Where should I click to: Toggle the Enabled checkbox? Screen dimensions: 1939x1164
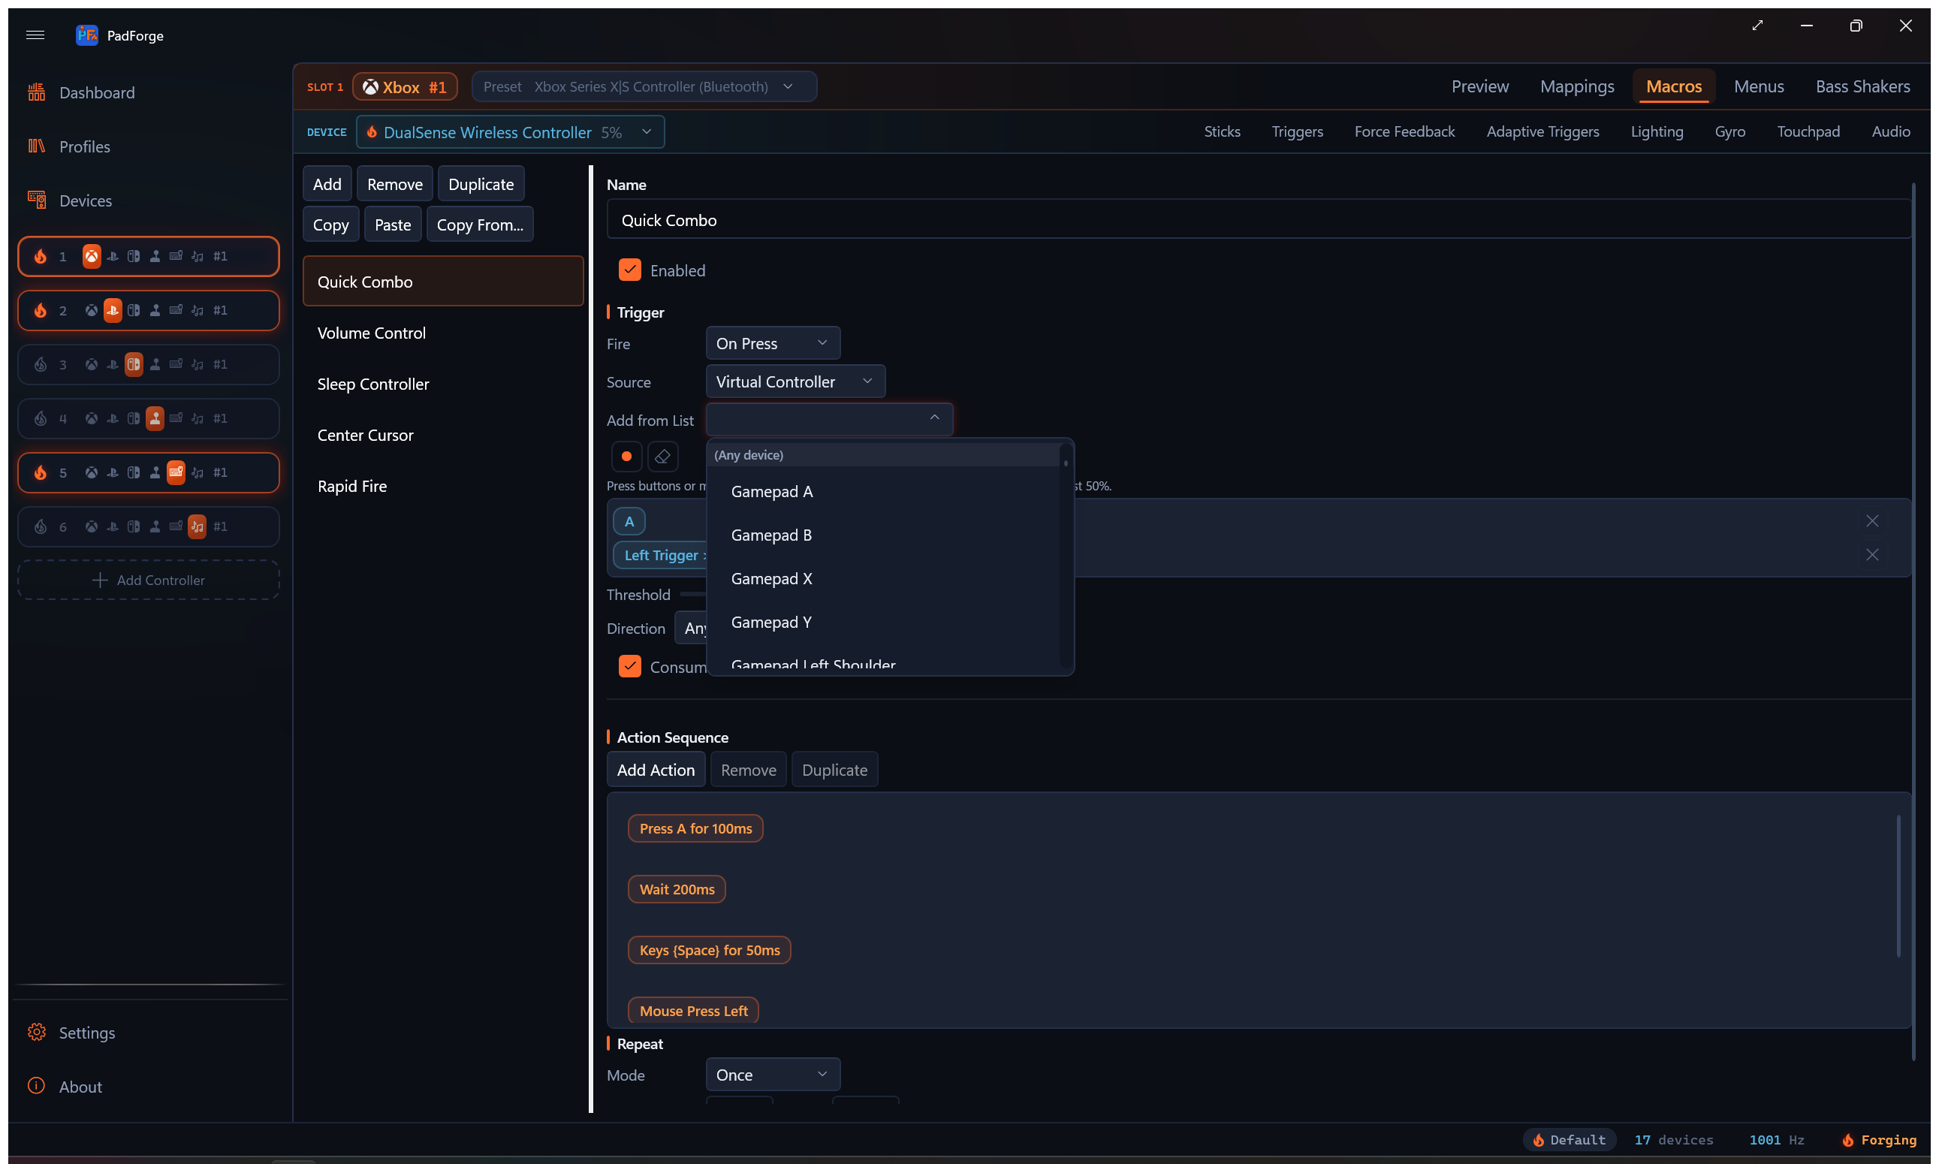point(630,270)
